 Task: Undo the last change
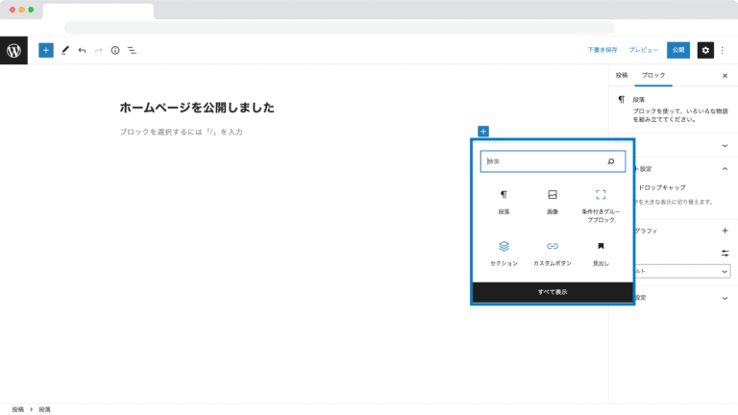point(82,50)
